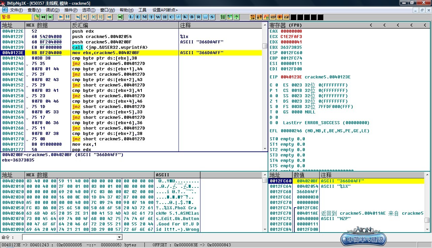Image resolution: width=432 pixels, height=248 pixels.
Task: Toggle the O flag value in registers
Action: [277, 123]
